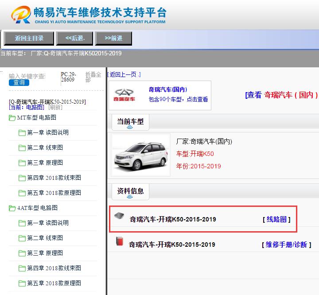The height and width of the screenshot is (295, 319).
Task: Click folder icon of 4AT 第三章 原理图
Action: pos(22,253)
